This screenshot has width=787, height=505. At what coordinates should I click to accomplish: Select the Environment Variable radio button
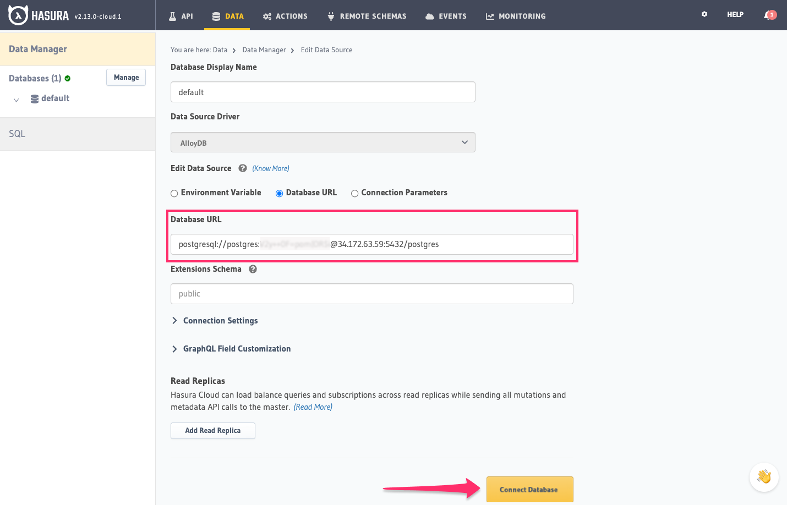tap(174, 193)
